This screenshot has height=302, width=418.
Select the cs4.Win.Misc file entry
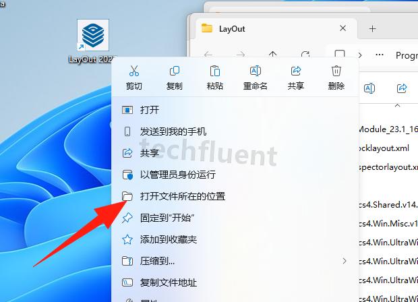[388, 223]
